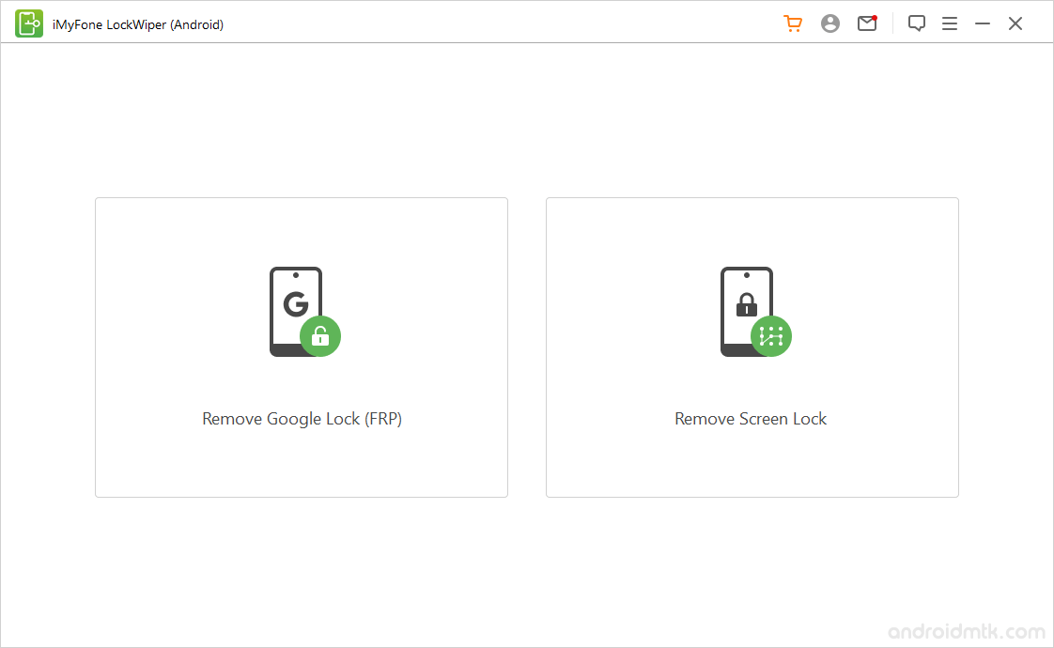This screenshot has height=648, width=1054.
Task: Click the small padlock inside phone icon
Action: point(747,304)
